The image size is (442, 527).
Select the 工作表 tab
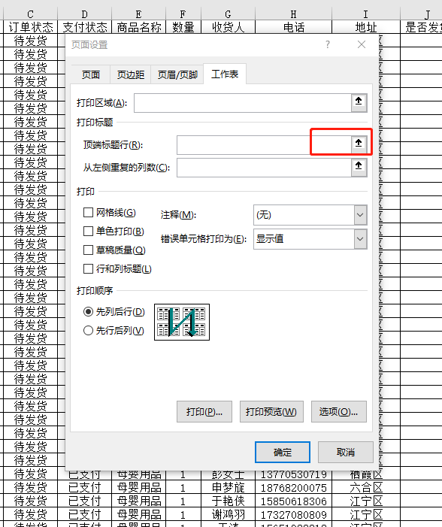tap(225, 74)
